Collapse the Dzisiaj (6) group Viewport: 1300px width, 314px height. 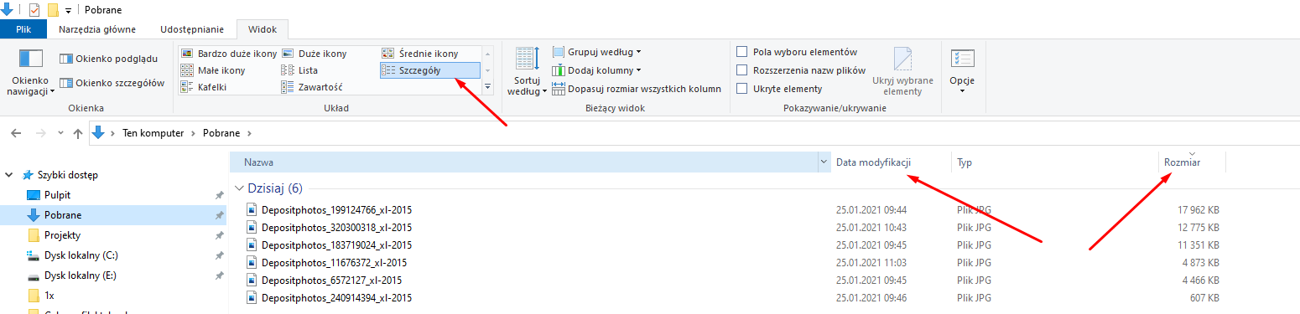coord(240,188)
